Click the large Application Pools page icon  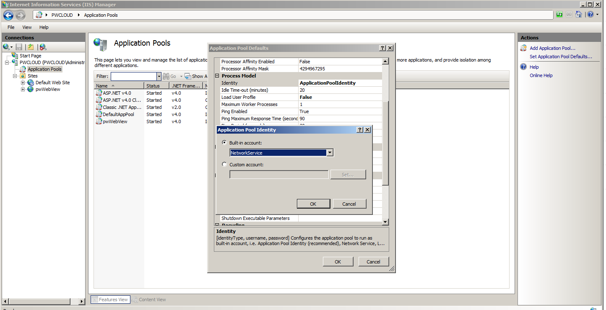pyautogui.click(x=100, y=44)
